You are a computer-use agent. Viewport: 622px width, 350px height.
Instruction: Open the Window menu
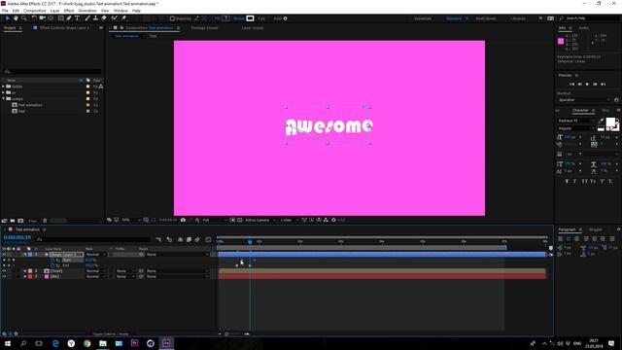pyautogui.click(x=121, y=11)
